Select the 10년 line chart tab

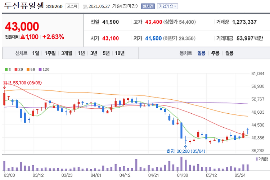click(x=120, y=53)
